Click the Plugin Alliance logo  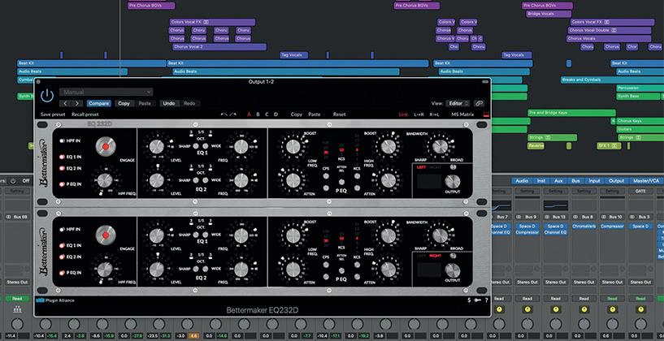pos(54,300)
